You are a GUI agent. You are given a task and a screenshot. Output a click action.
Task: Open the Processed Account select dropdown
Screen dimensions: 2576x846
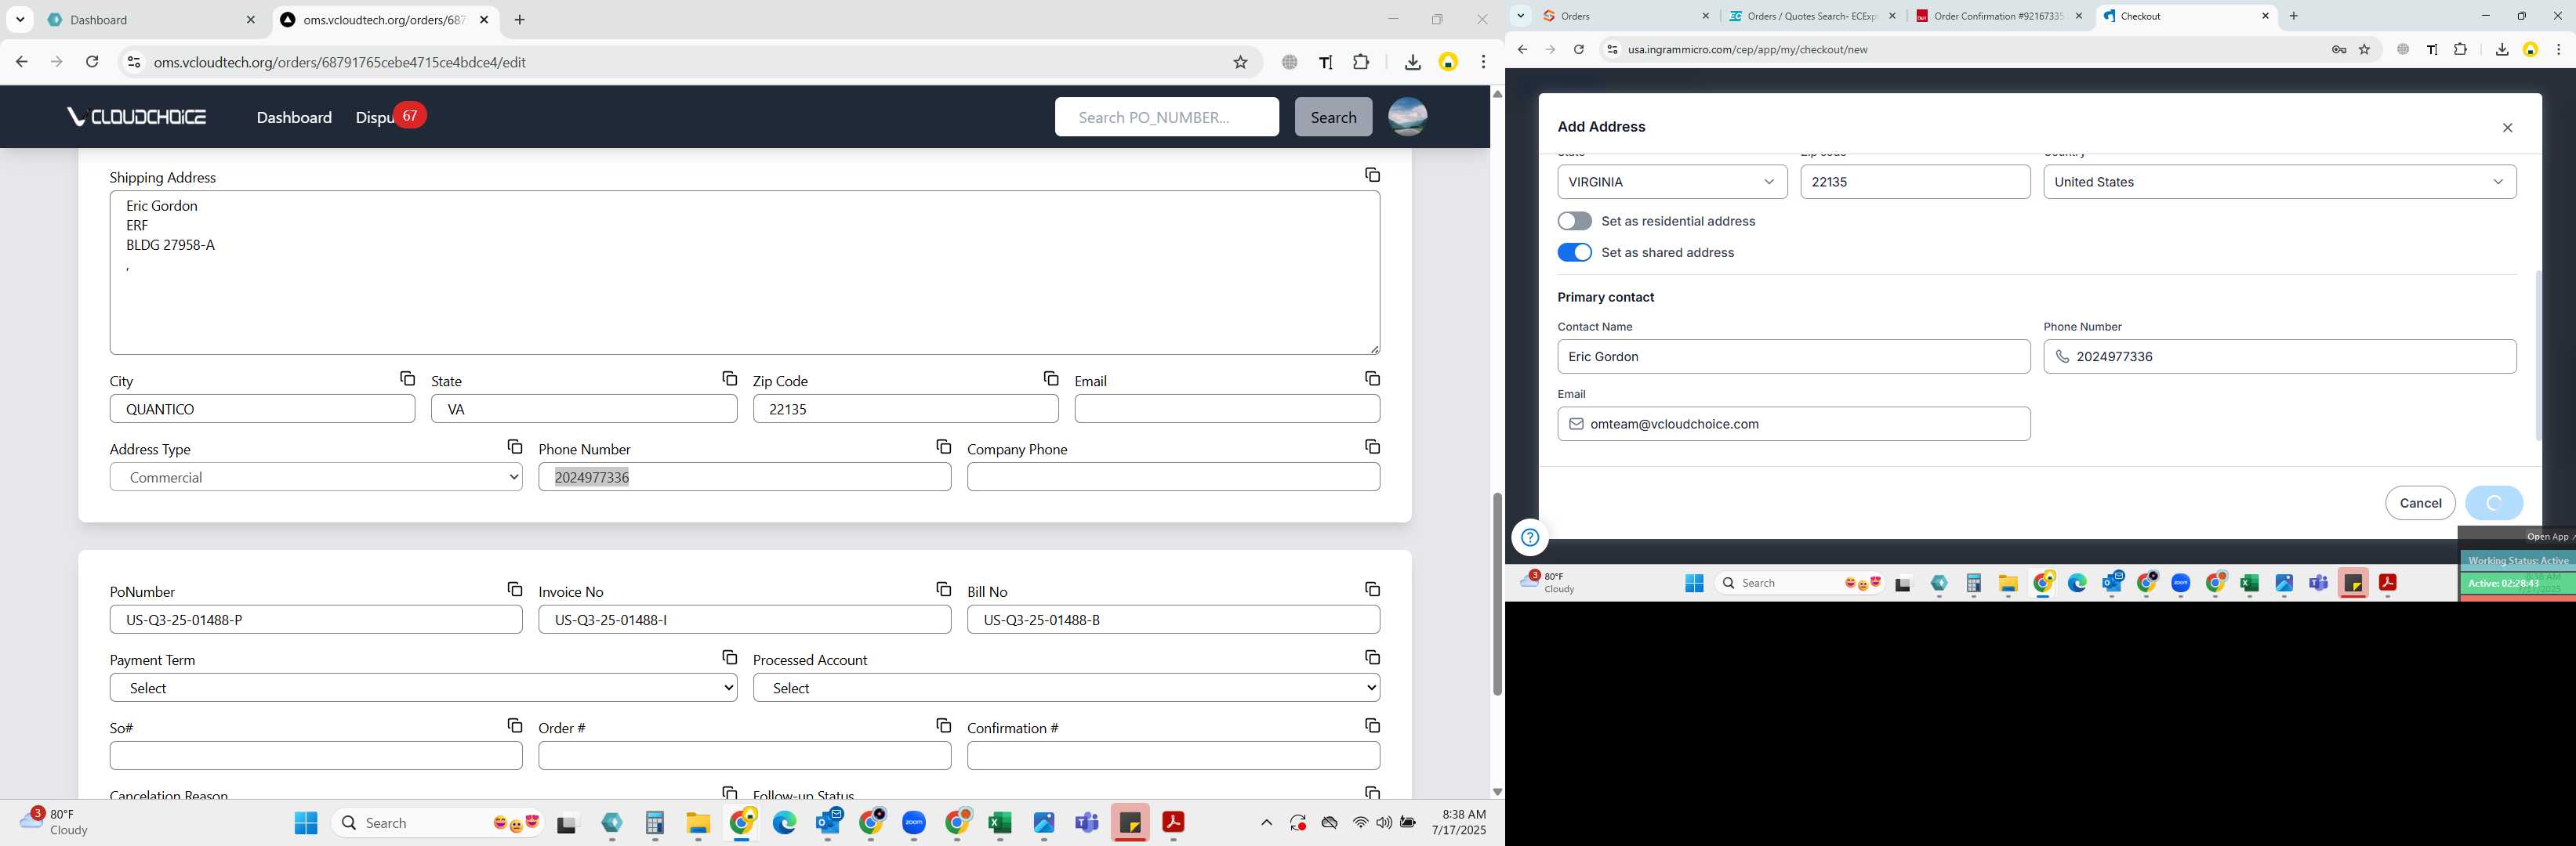[x=1066, y=689]
